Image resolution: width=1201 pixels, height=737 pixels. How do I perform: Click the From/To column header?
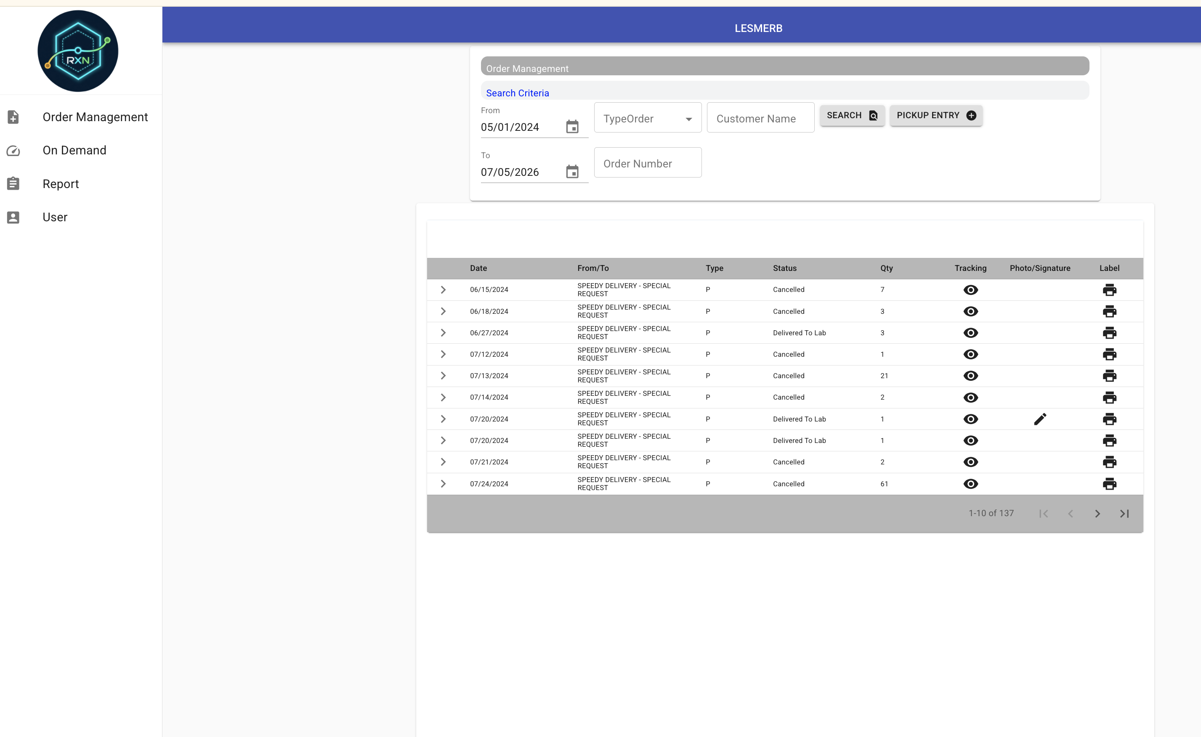(593, 268)
